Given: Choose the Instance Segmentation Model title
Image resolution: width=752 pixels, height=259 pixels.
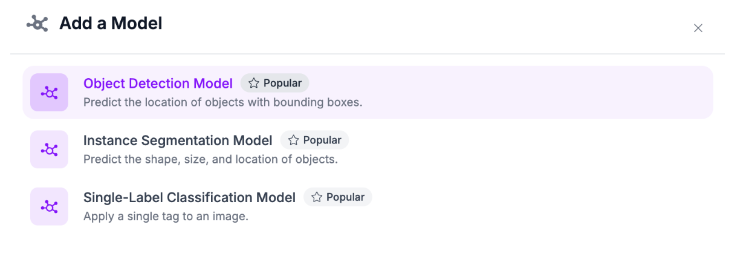Looking at the screenshot, I should coord(178,140).
